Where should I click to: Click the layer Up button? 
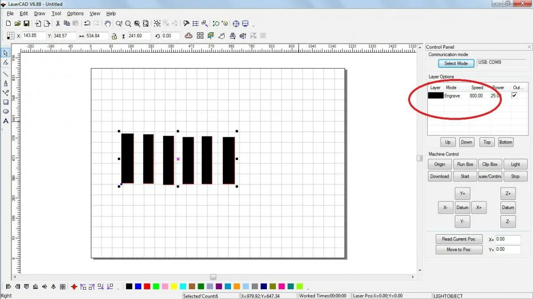click(x=448, y=142)
